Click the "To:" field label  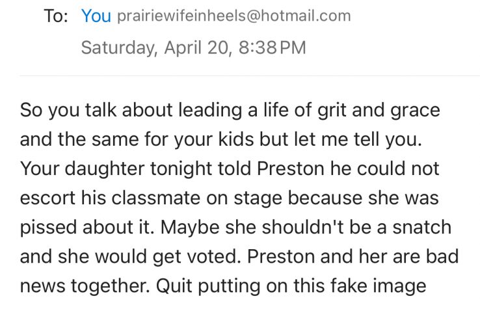click(x=57, y=16)
